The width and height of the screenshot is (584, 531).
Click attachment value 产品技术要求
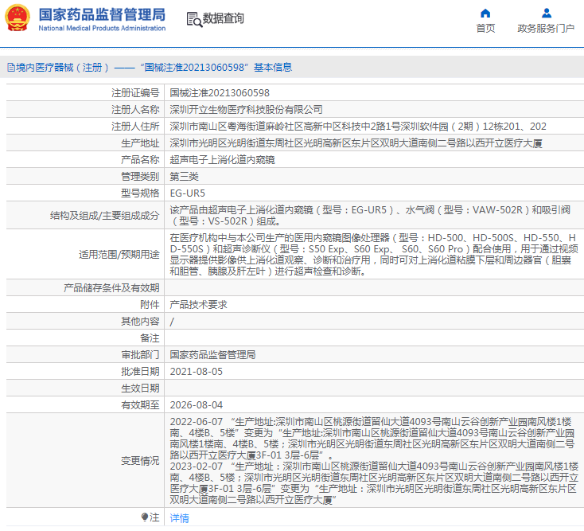(x=199, y=305)
